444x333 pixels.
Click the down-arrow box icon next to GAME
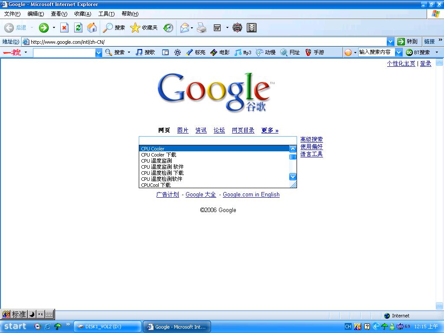pos(251,27)
